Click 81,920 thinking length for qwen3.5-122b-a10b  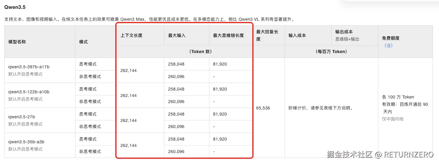point(220,89)
